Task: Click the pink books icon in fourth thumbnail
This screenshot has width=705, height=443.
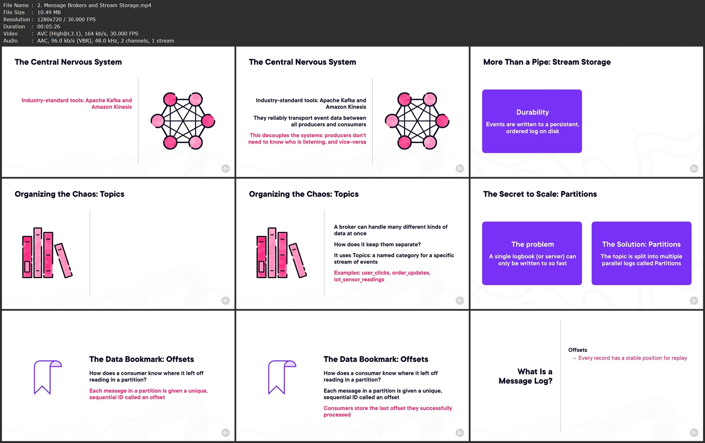Action: (x=47, y=253)
